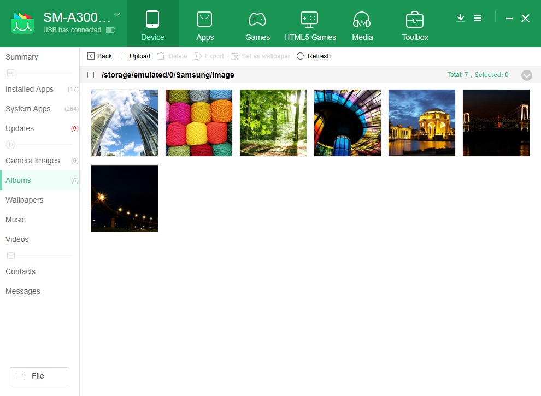Click the download transfer icon

tap(460, 17)
